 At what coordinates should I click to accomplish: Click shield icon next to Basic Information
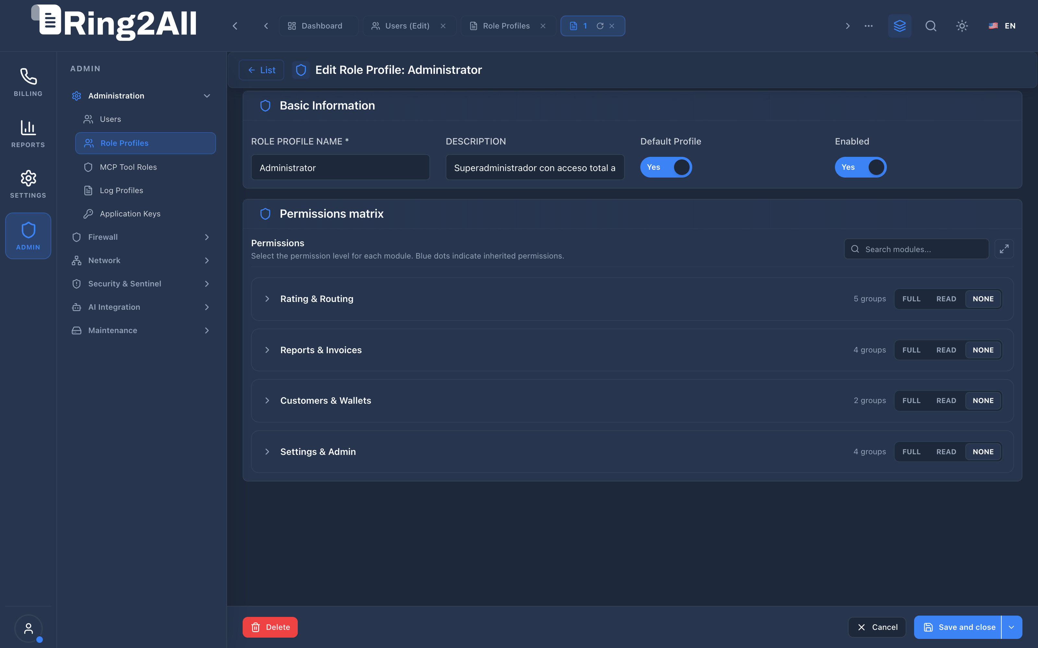click(x=266, y=105)
